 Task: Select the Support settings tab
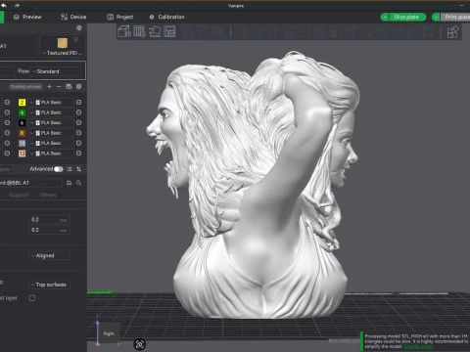coord(20,195)
